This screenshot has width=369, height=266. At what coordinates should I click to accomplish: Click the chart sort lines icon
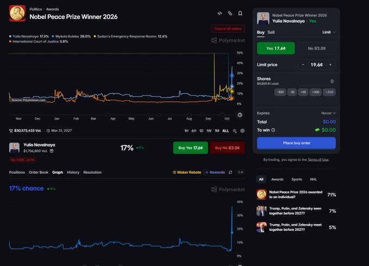[x=234, y=131]
